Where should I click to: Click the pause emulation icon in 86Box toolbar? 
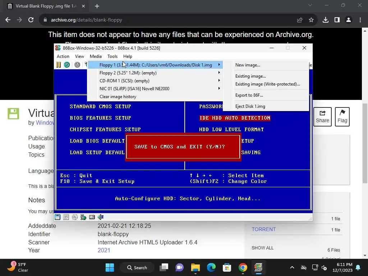click(x=59, y=65)
